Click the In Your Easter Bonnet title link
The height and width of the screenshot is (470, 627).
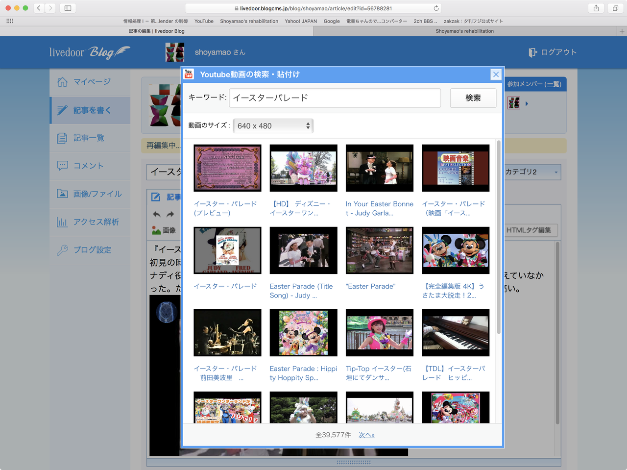point(380,208)
